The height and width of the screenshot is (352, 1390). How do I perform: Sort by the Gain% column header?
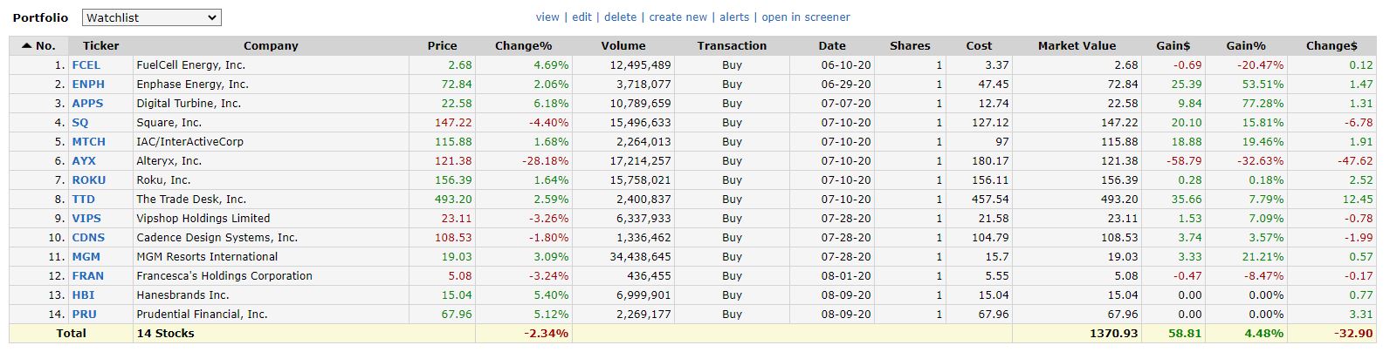[x=1245, y=45]
